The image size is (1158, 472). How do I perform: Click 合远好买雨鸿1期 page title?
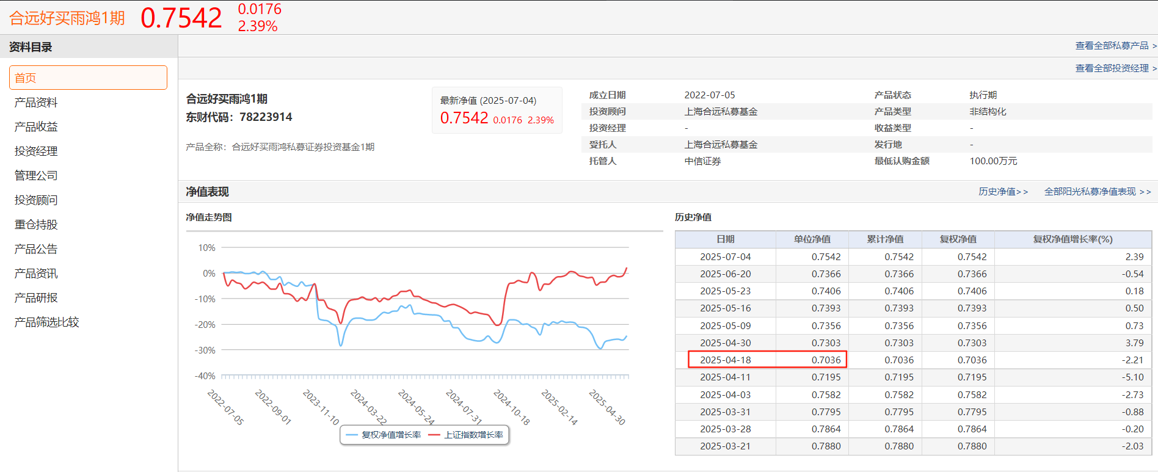[x=67, y=18]
